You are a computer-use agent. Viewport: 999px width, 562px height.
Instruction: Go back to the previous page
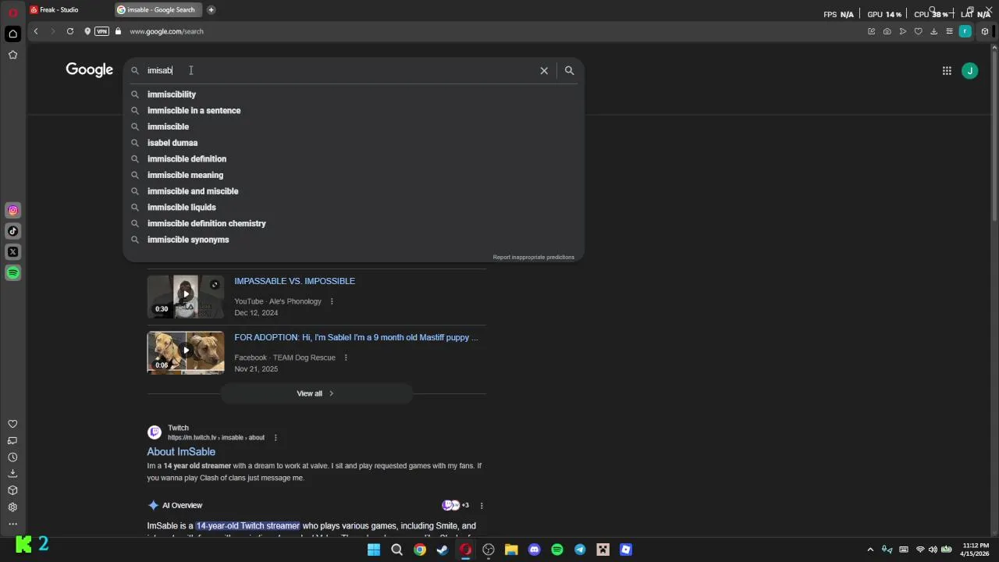pyautogui.click(x=36, y=31)
